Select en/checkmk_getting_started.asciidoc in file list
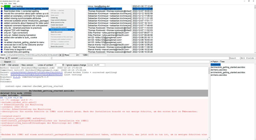 click(x=228, y=72)
